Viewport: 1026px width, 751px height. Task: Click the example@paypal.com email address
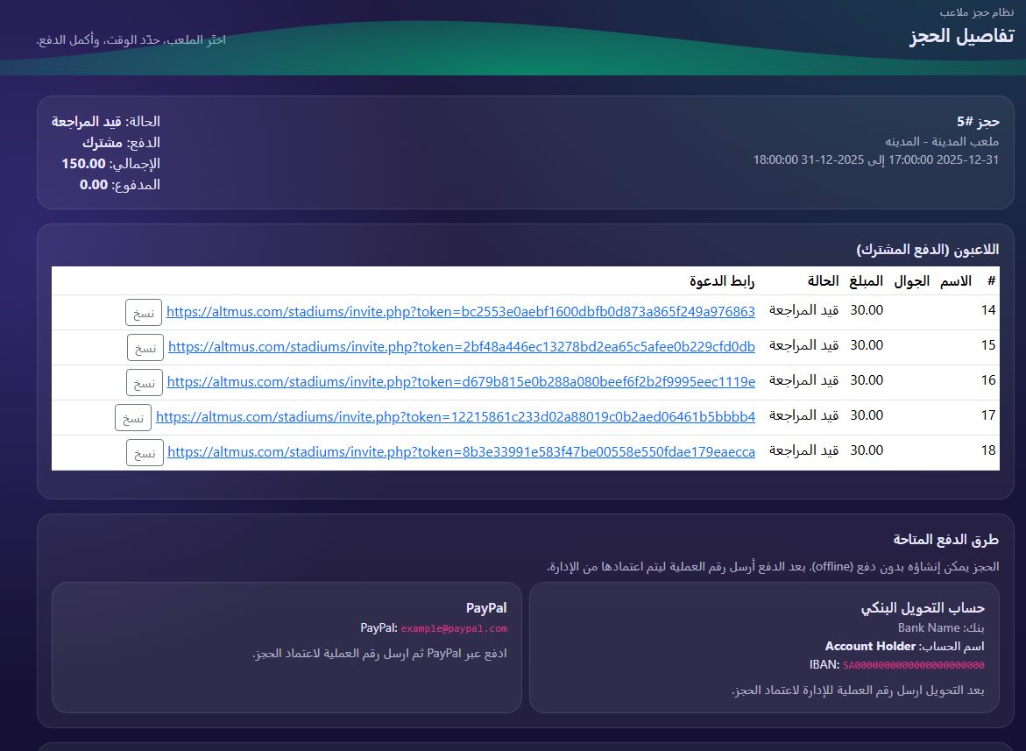(x=453, y=628)
